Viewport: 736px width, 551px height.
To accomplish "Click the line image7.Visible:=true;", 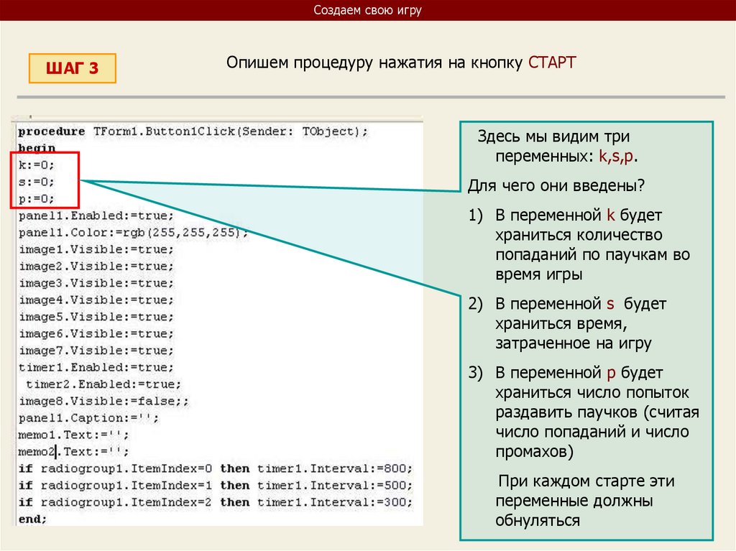I will 96,351.
